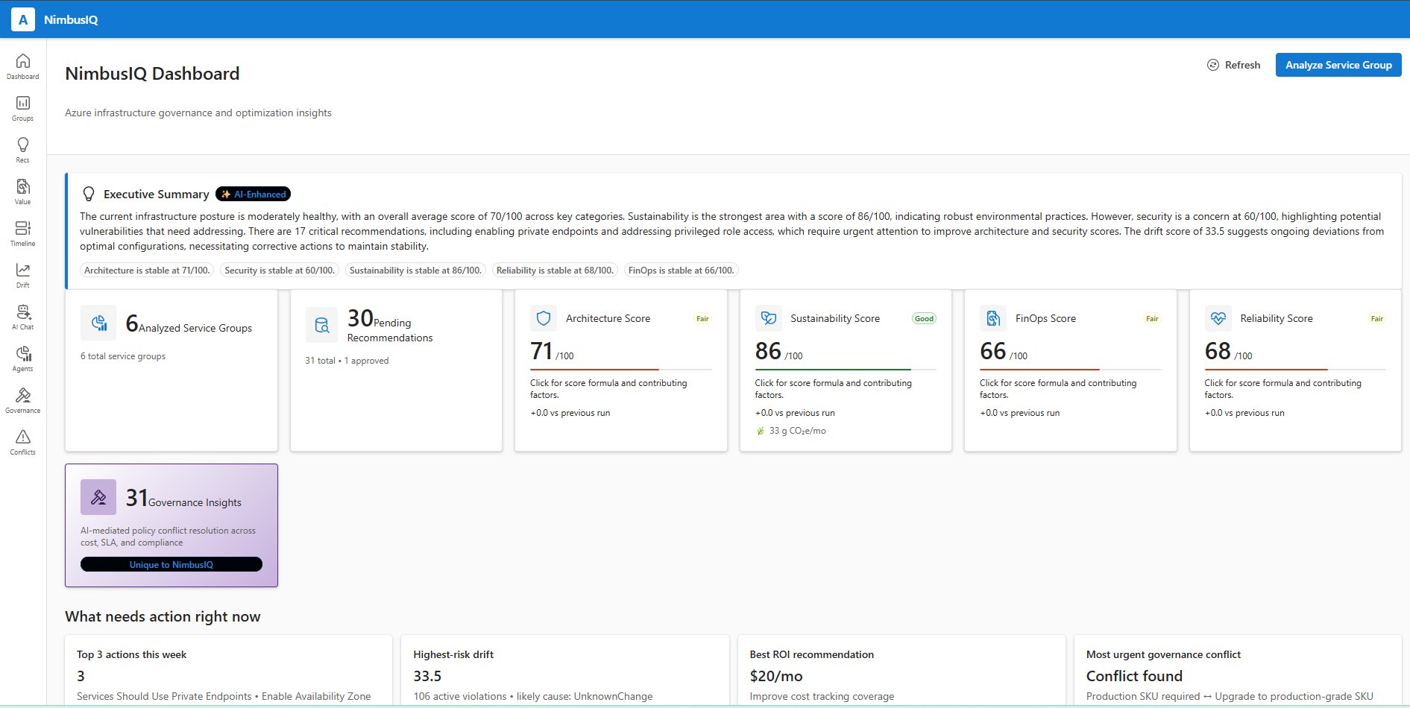
Task: Click the Value sidebar icon
Action: pos(22,190)
